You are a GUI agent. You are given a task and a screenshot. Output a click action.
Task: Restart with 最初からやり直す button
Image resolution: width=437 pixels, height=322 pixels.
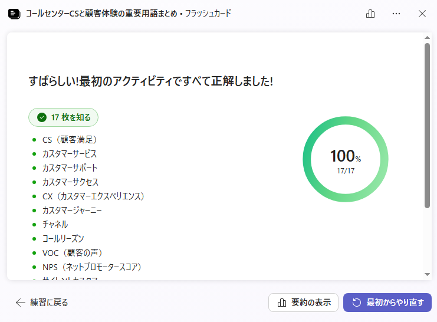point(387,303)
